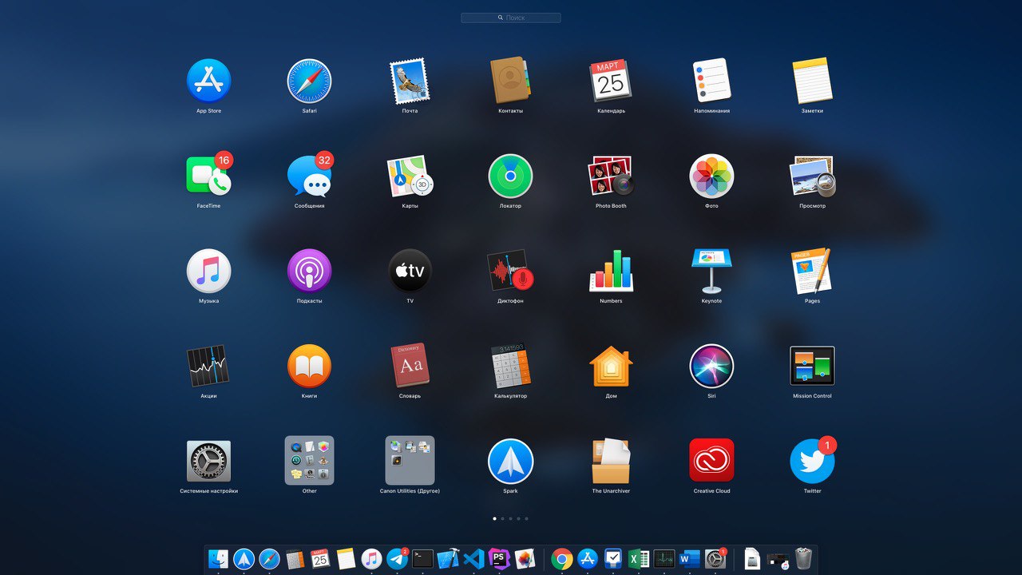Open the Подкасты podcasts app
The width and height of the screenshot is (1022, 575).
(x=309, y=271)
